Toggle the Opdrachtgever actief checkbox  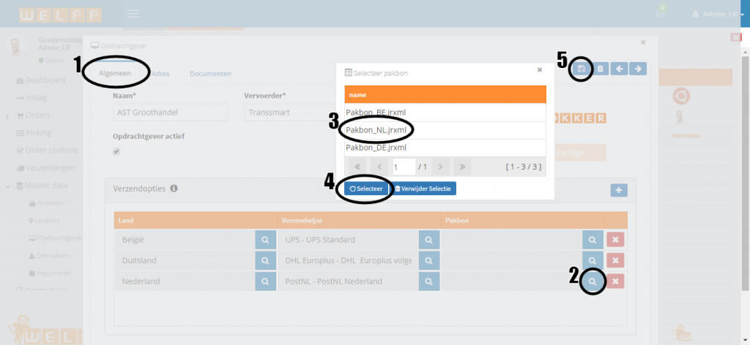pyautogui.click(x=116, y=151)
